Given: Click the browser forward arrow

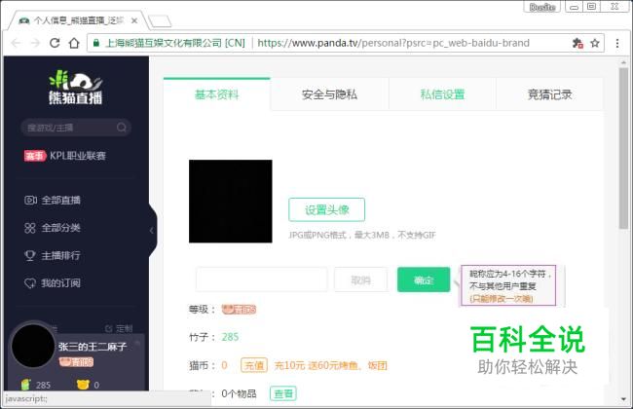Looking at the screenshot, I should 35,43.
